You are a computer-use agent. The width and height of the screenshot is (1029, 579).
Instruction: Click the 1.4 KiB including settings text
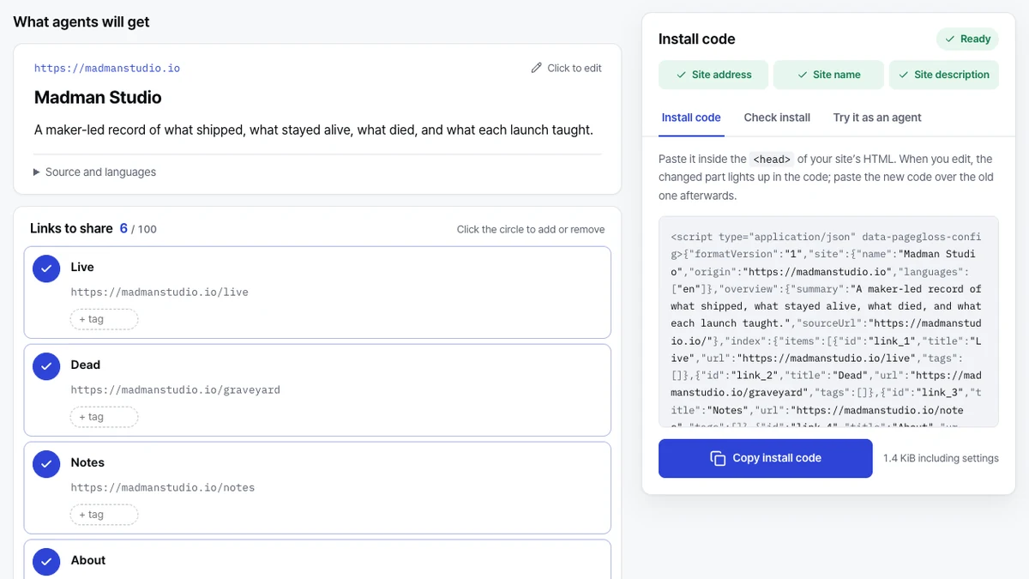pos(941,458)
